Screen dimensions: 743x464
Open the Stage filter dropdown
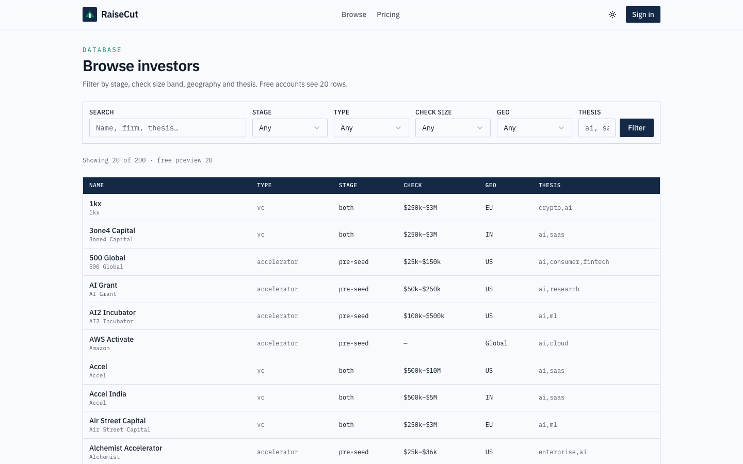pyautogui.click(x=290, y=128)
